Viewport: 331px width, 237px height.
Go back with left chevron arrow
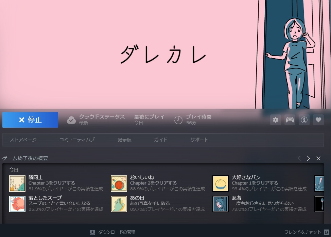[x=299, y=158]
